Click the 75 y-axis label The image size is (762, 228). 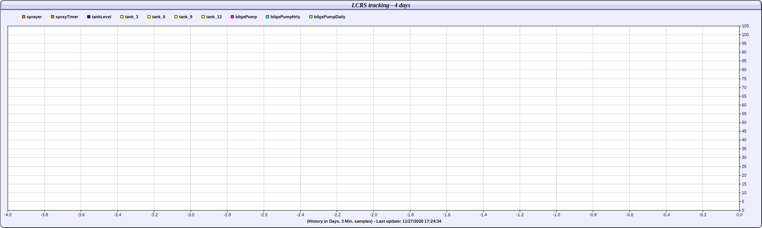point(744,79)
